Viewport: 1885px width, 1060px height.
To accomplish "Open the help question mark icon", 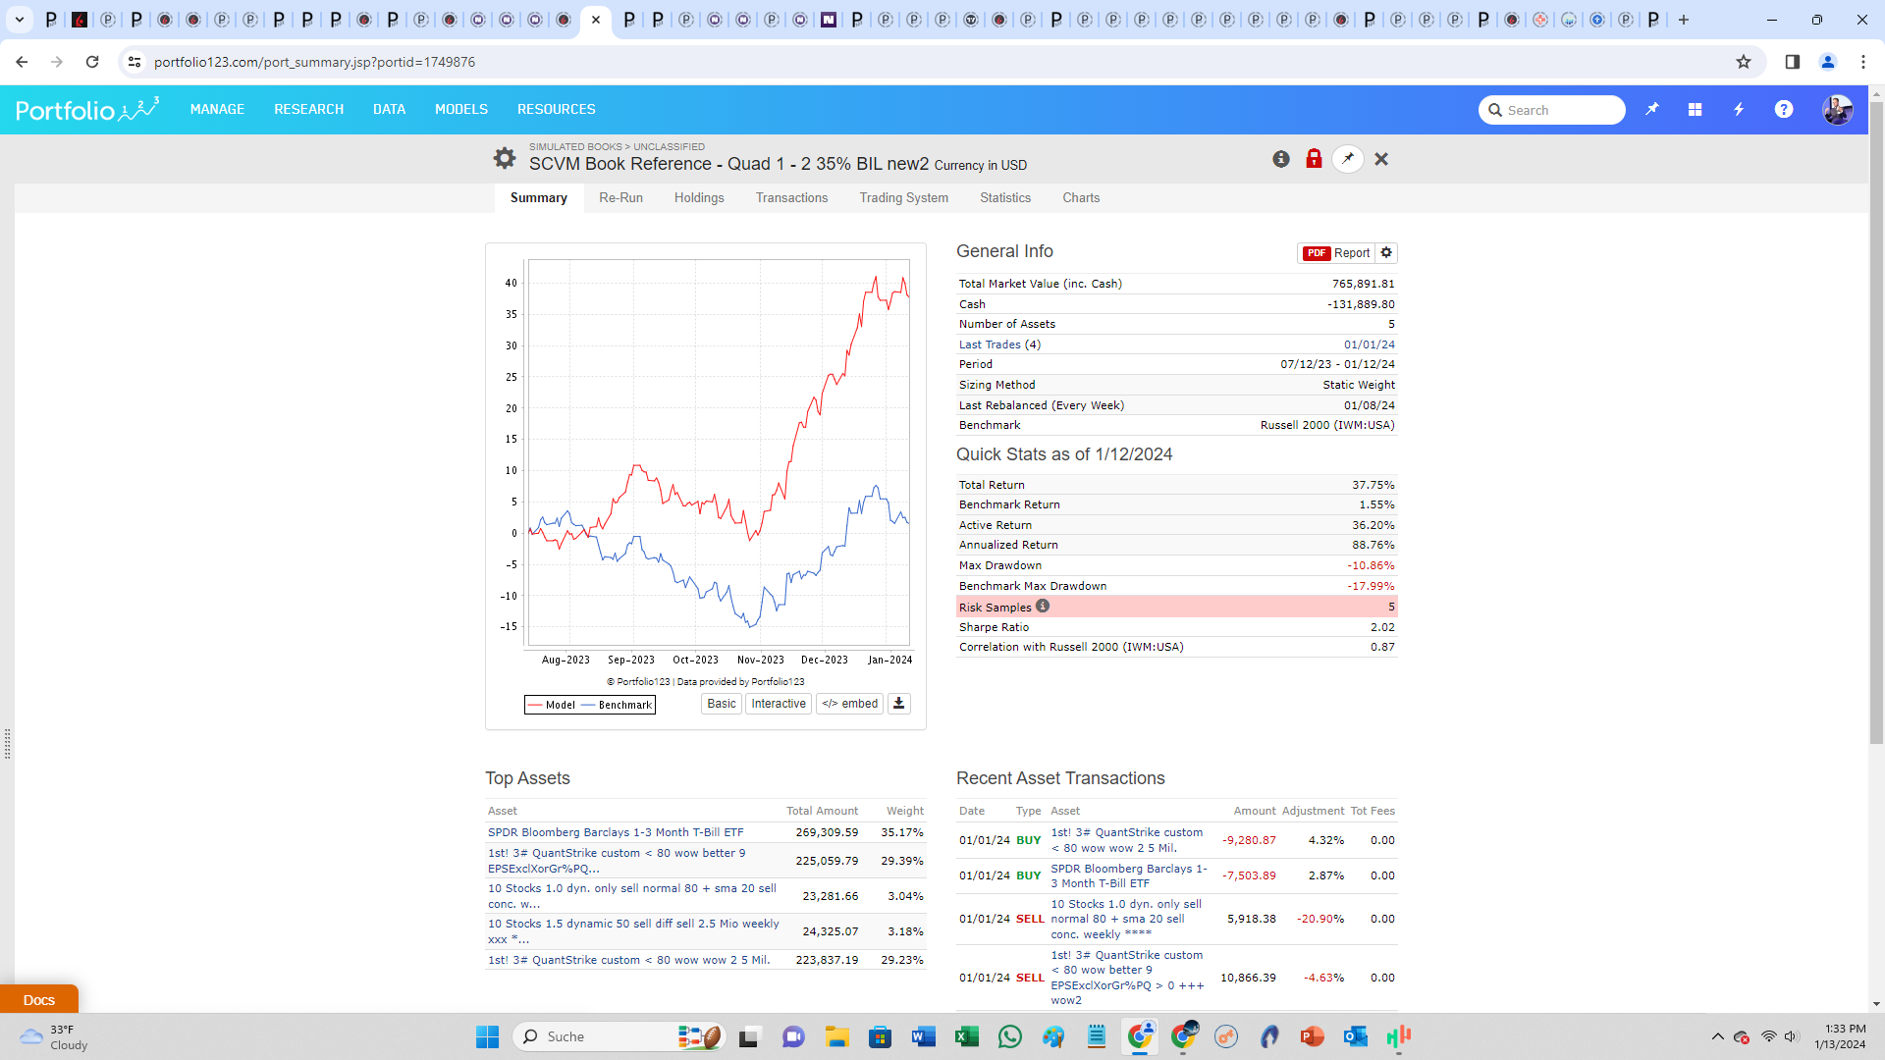I will click(x=1784, y=110).
